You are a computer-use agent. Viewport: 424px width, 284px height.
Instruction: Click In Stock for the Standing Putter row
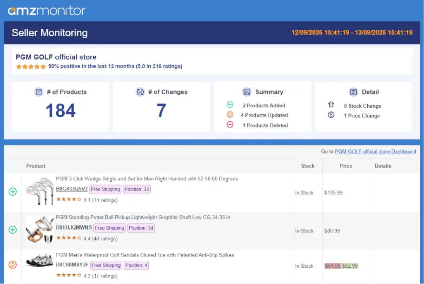[304, 231]
